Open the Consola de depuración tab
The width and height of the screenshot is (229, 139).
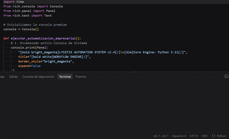pyautogui.click(x=38, y=77)
